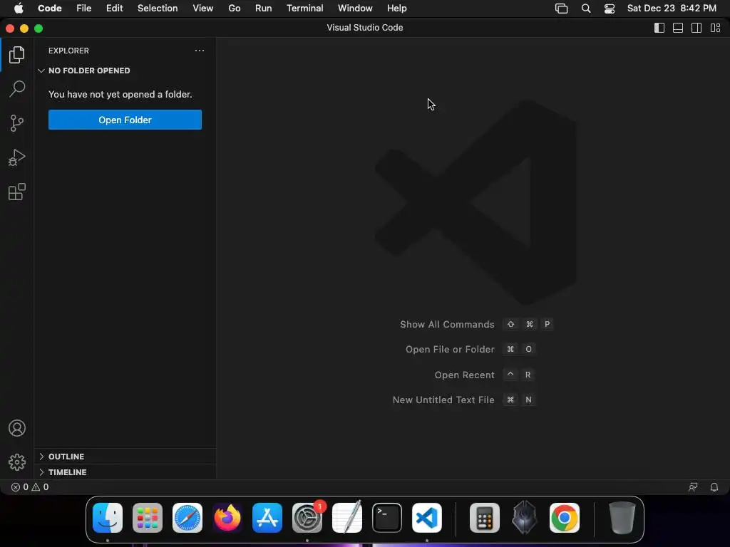
Task: Launch Google Chrome from the Dock
Action: point(565,518)
